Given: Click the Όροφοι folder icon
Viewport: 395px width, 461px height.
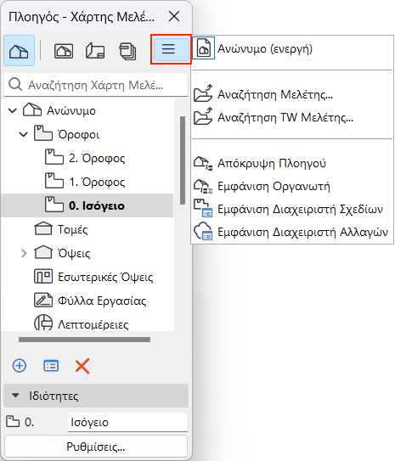Looking at the screenshot, I should 43,133.
